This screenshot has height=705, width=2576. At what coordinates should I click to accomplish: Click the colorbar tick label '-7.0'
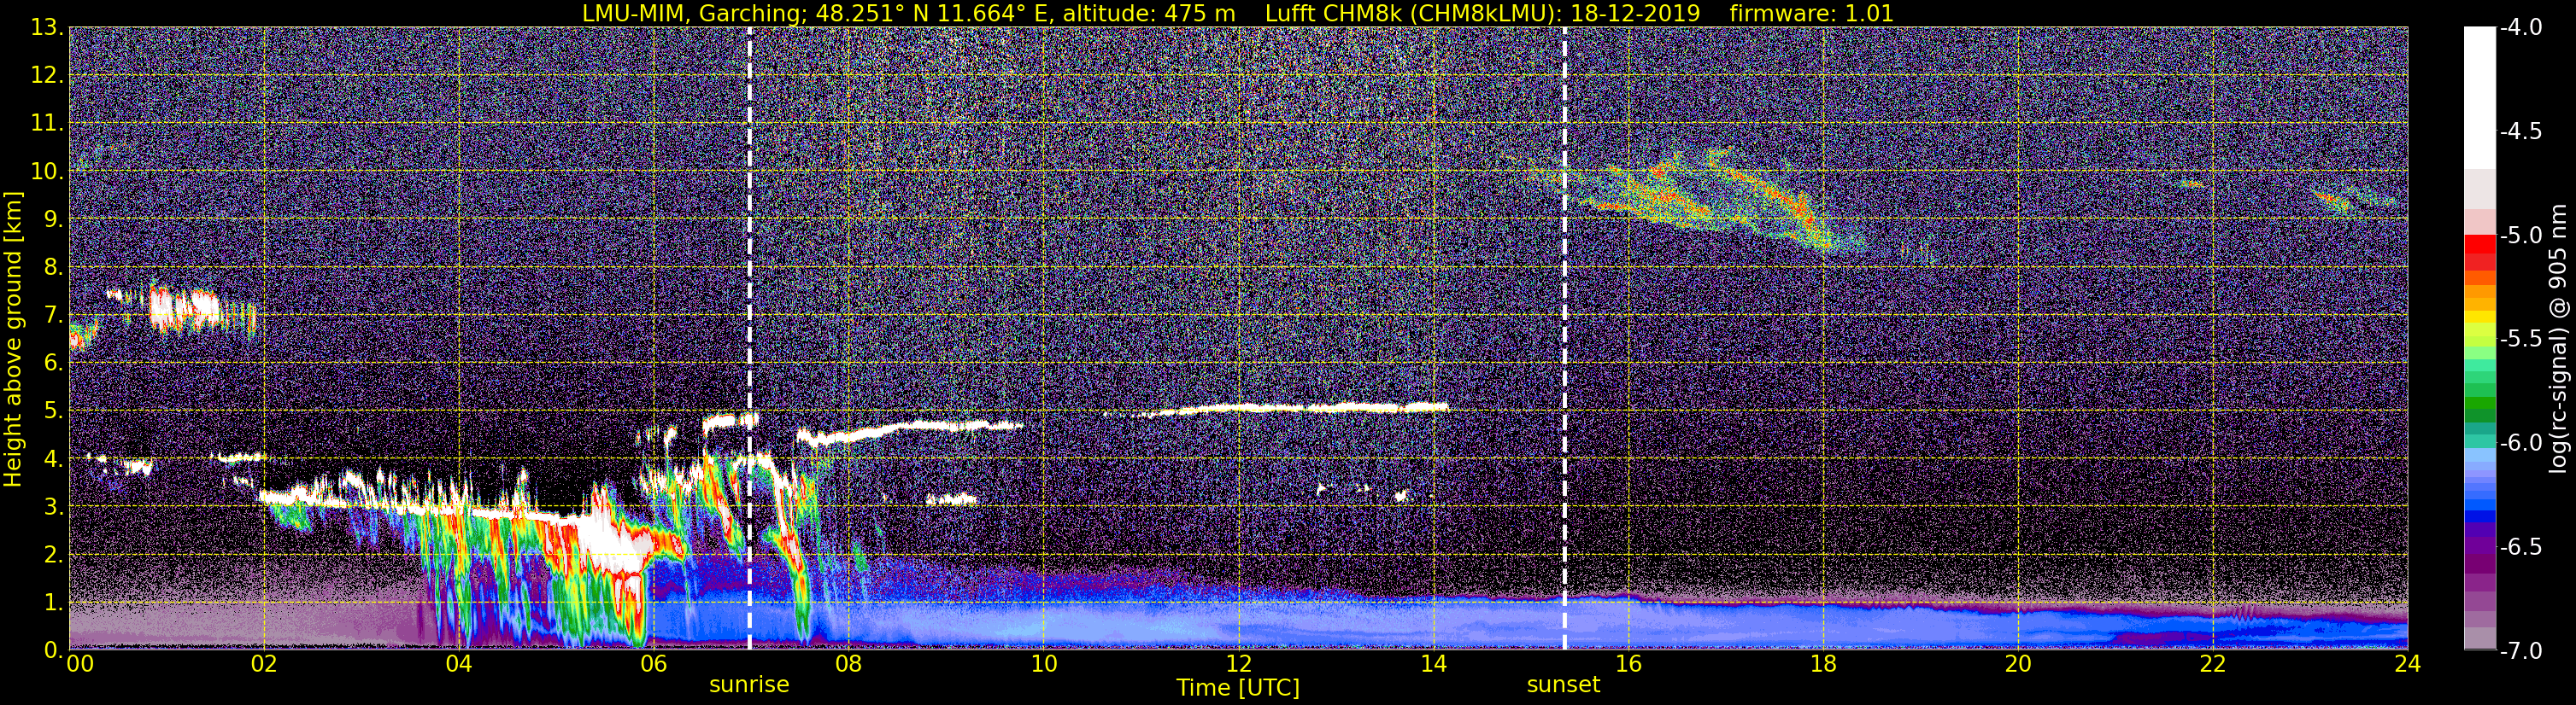[x=2521, y=651]
